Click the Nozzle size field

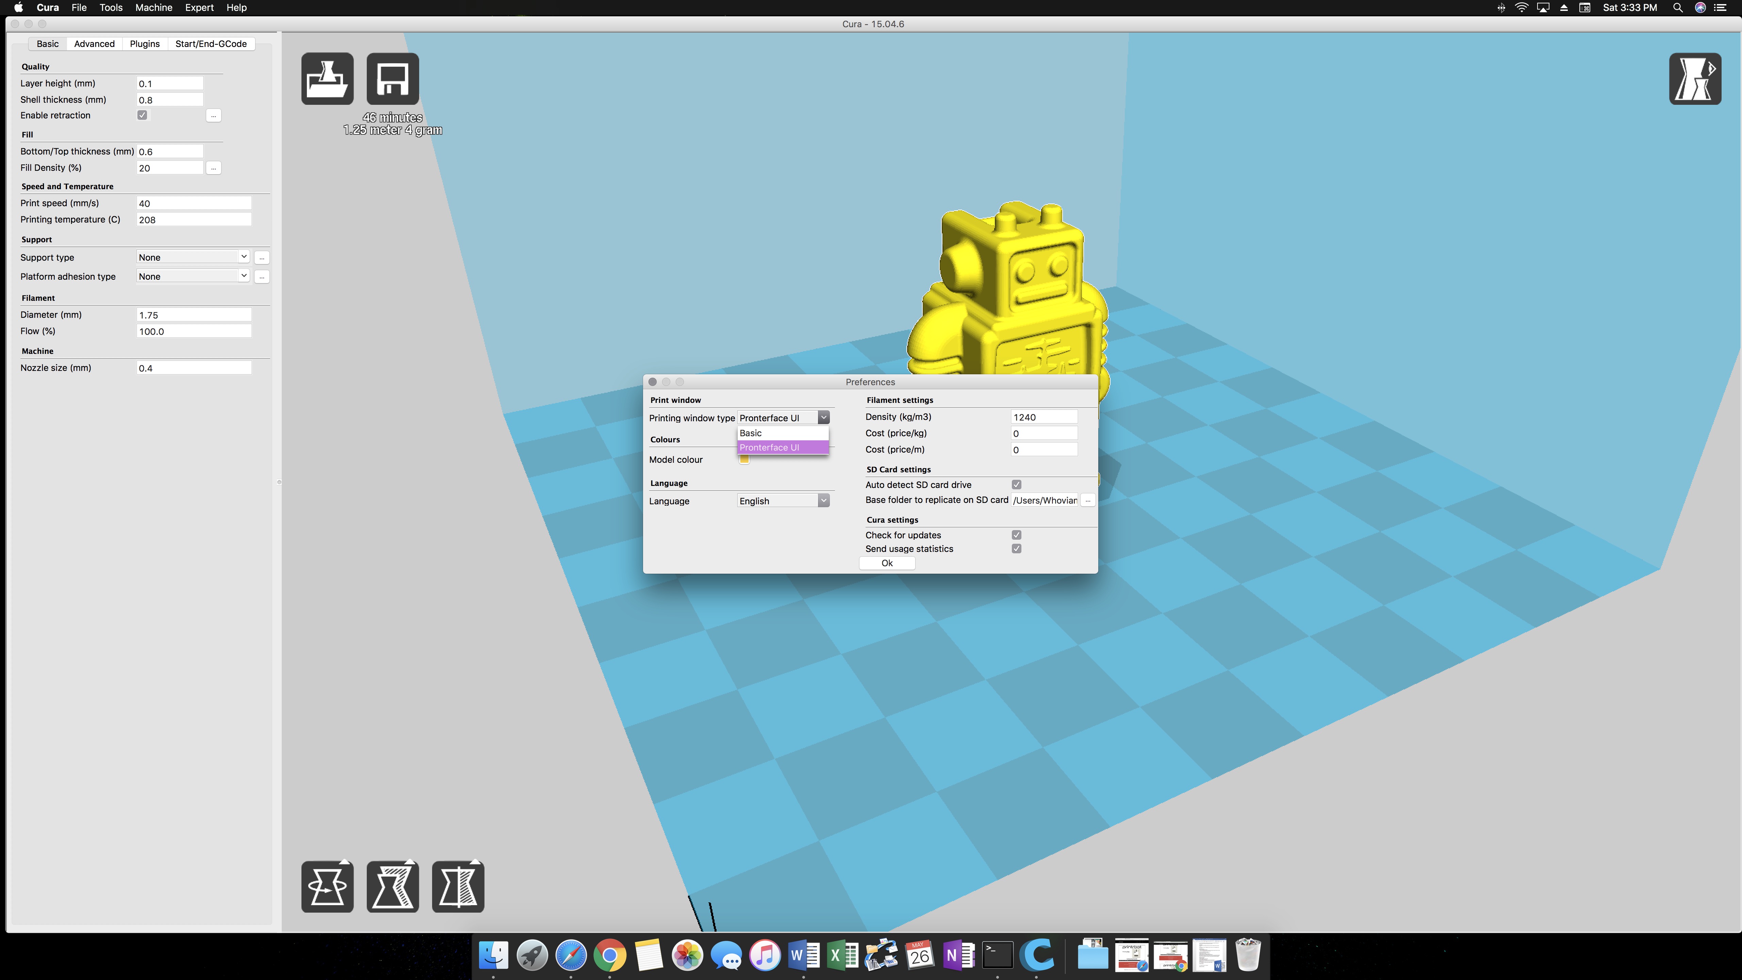pos(194,367)
